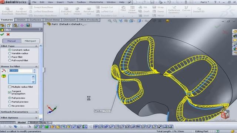Open the PropertyManager tab icon
Image resolution: width=237 pixels, height=133 pixels.
[9, 25]
